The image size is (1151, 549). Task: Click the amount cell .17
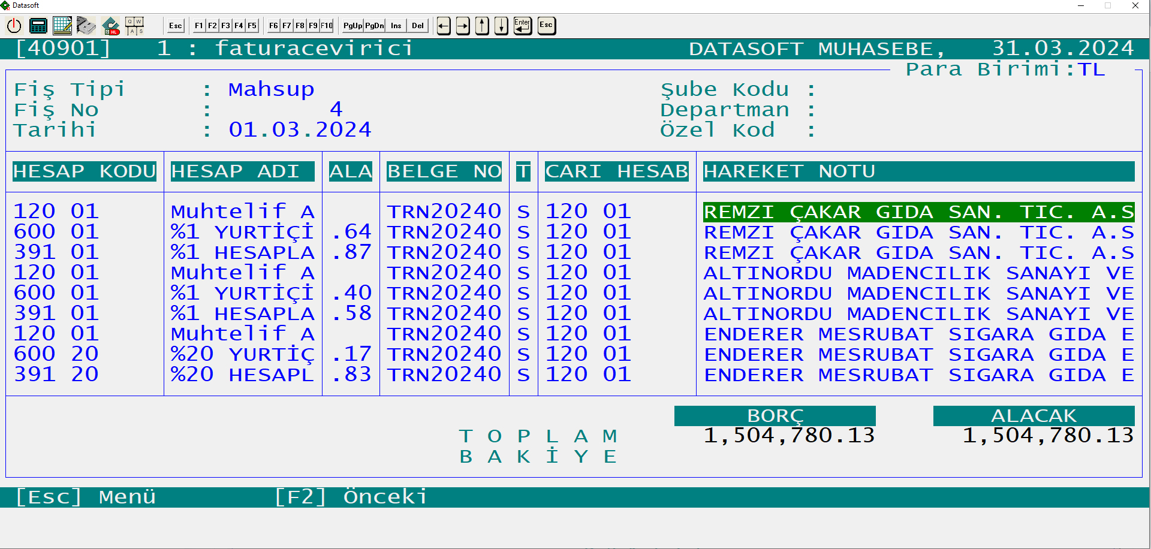[x=351, y=354]
